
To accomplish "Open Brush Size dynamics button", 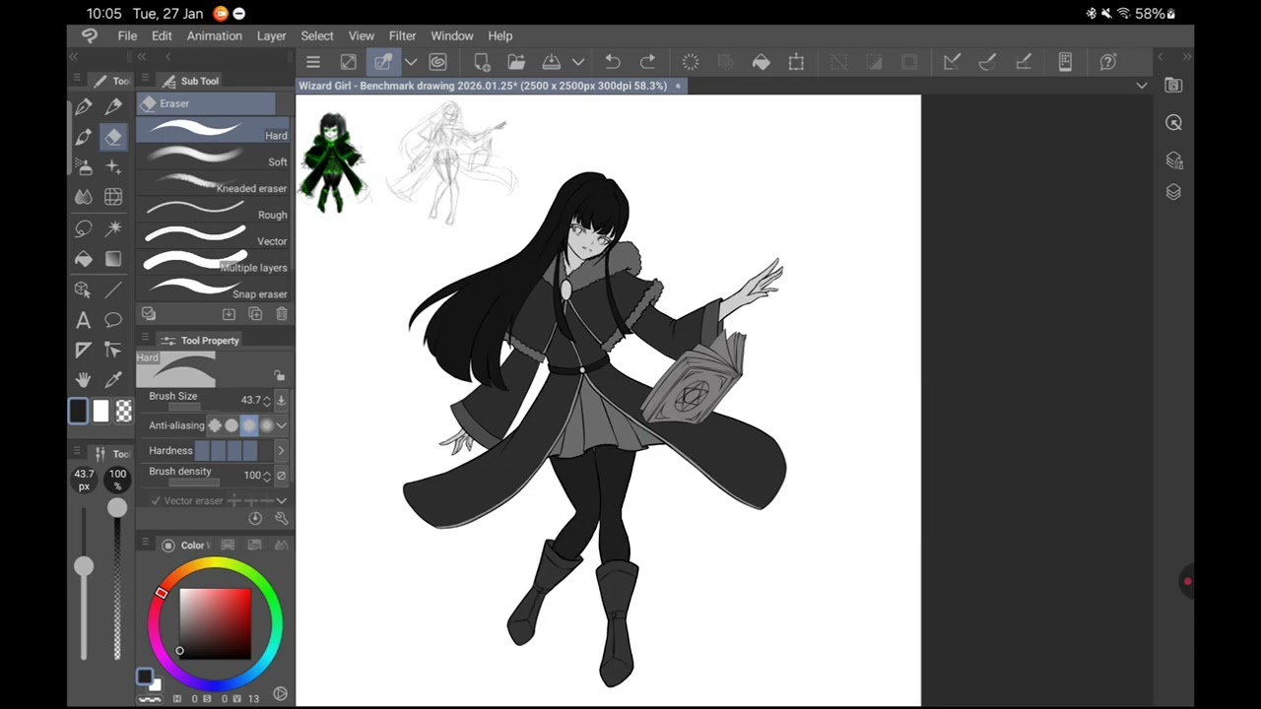I will [x=281, y=400].
